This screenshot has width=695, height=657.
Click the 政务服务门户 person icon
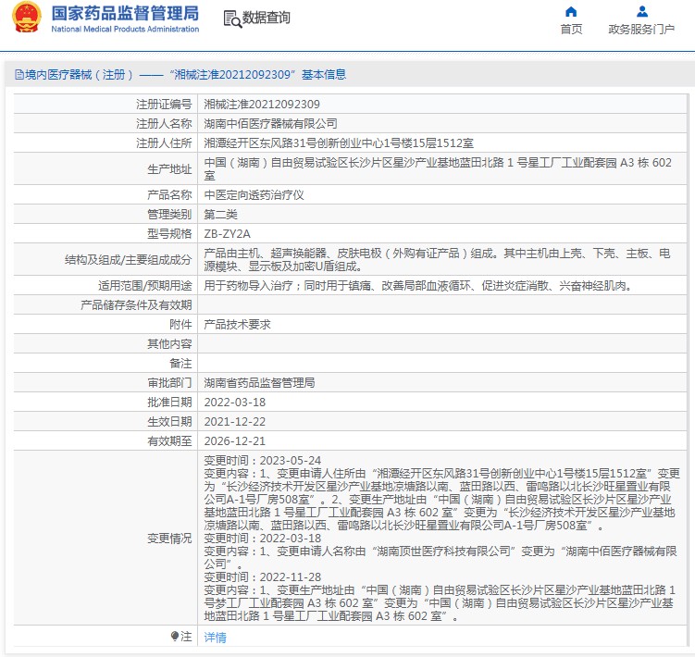tap(641, 12)
